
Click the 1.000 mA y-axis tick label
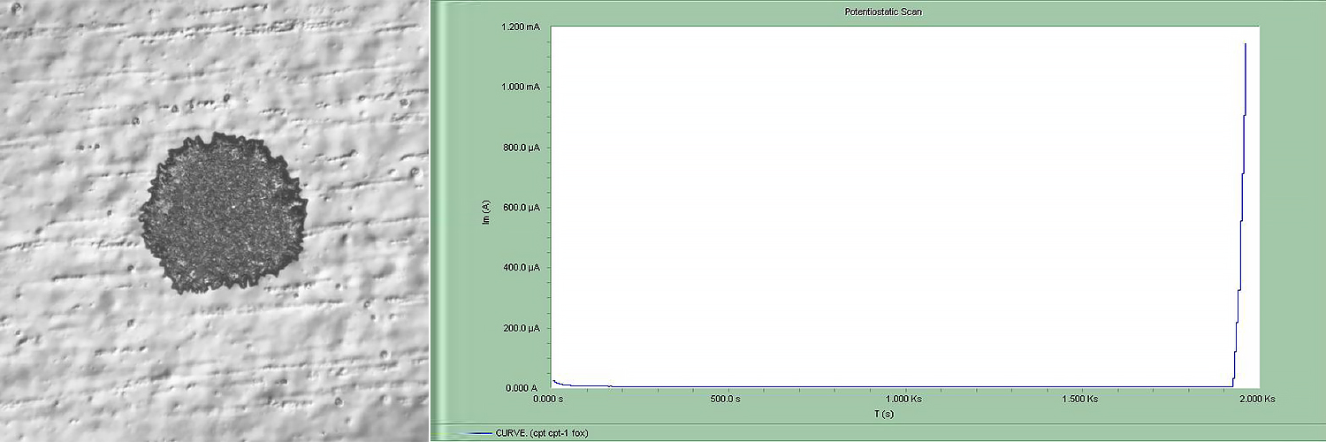(522, 87)
